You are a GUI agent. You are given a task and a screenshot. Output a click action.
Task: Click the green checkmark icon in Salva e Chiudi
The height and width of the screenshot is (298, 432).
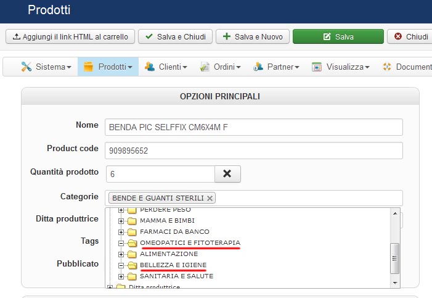coord(149,36)
